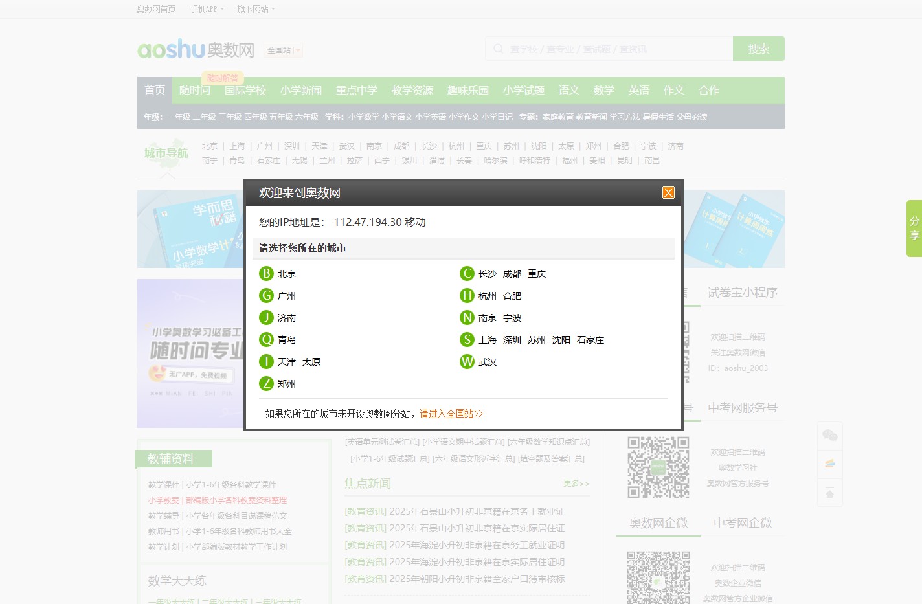Open the 重点中学 nav item
The width and height of the screenshot is (922, 604).
357,90
